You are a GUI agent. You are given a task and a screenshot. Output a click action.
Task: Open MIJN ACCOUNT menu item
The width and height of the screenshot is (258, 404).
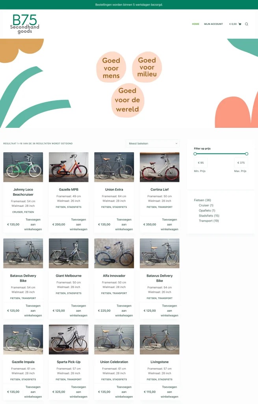click(x=213, y=24)
